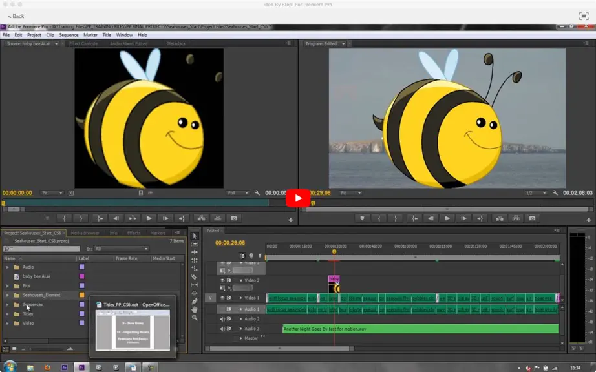Open the Source monitor Fit zoom dropdown
The height and width of the screenshot is (372, 596).
pyautogui.click(x=52, y=193)
